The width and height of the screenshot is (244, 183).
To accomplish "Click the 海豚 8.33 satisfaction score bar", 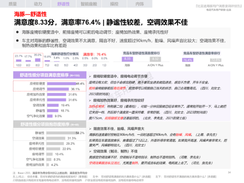I will [127, 59].
